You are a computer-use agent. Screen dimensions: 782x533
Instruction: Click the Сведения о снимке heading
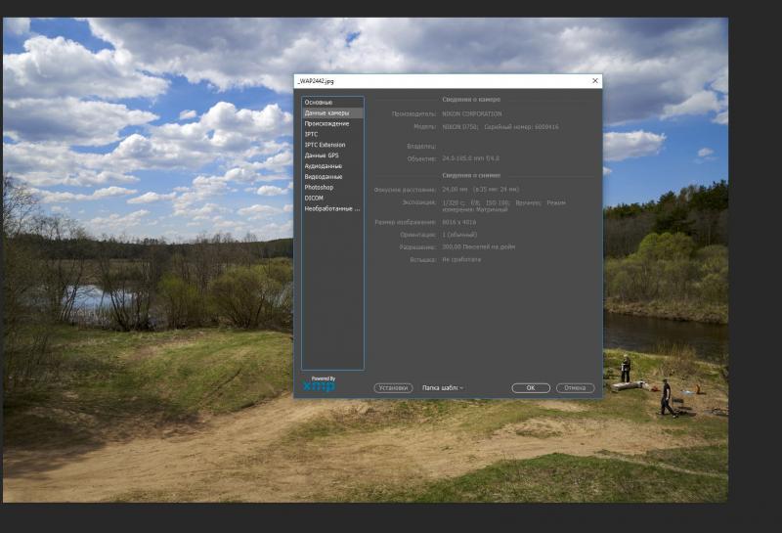click(x=471, y=175)
